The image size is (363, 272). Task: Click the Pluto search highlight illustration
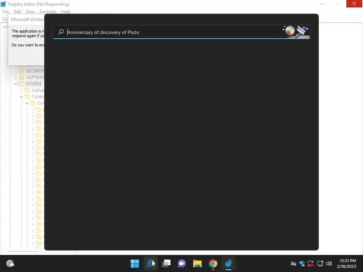[x=296, y=32]
